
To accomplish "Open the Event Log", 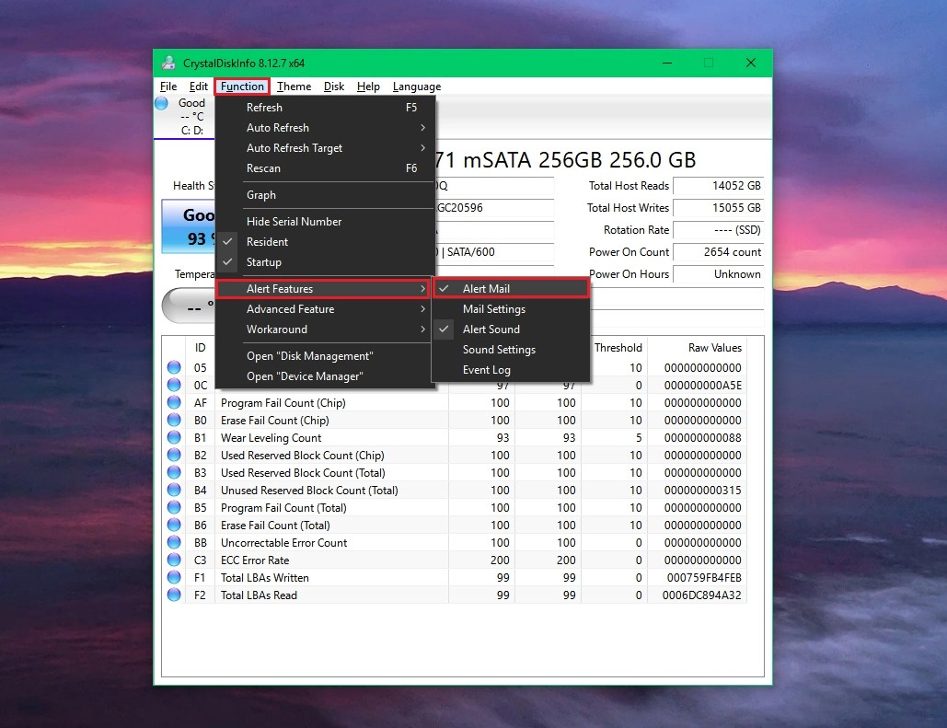I will tap(511, 370).
